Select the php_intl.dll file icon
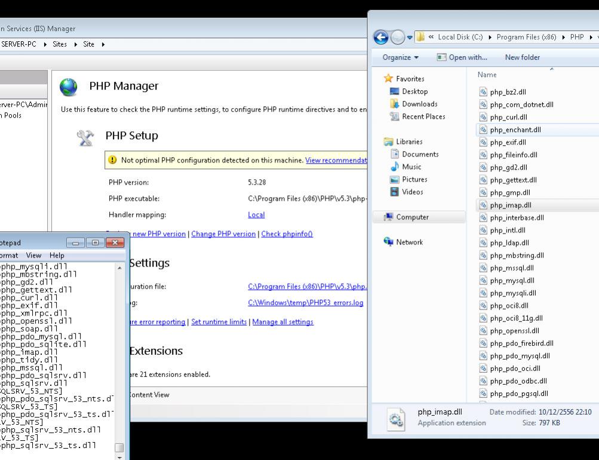Screen dimensions: 599x460 (483, 231)
